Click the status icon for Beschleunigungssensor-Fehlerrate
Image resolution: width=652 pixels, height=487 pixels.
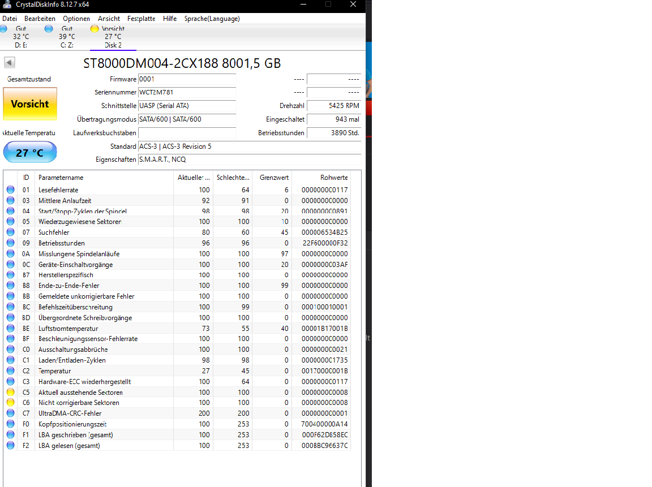[x=10, y=339]
